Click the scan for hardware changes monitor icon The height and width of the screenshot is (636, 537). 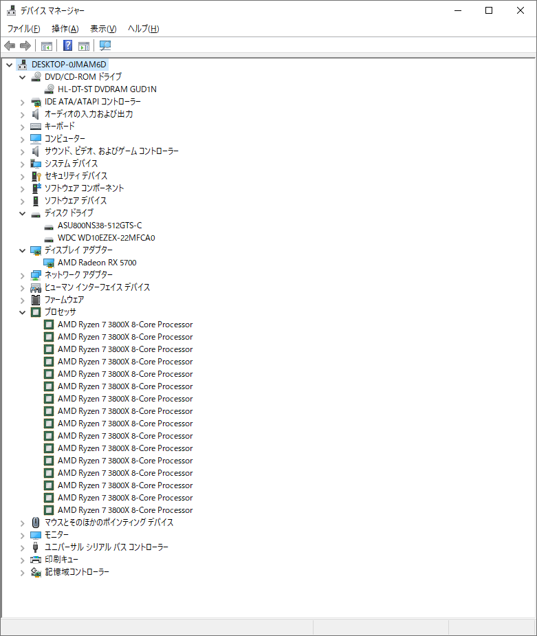[105, 45]
